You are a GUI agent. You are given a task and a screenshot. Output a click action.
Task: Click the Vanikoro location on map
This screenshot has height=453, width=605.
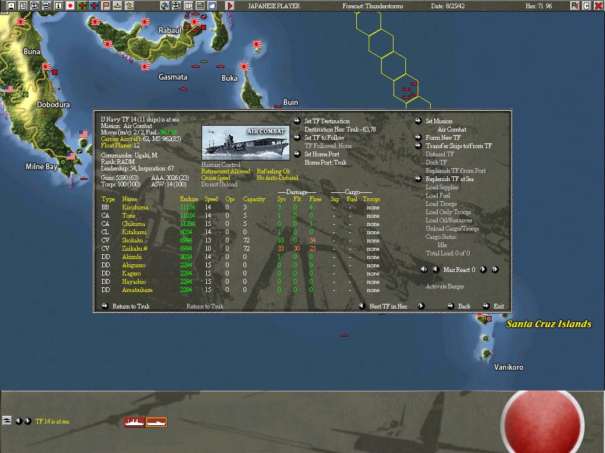tap(509, 367)
